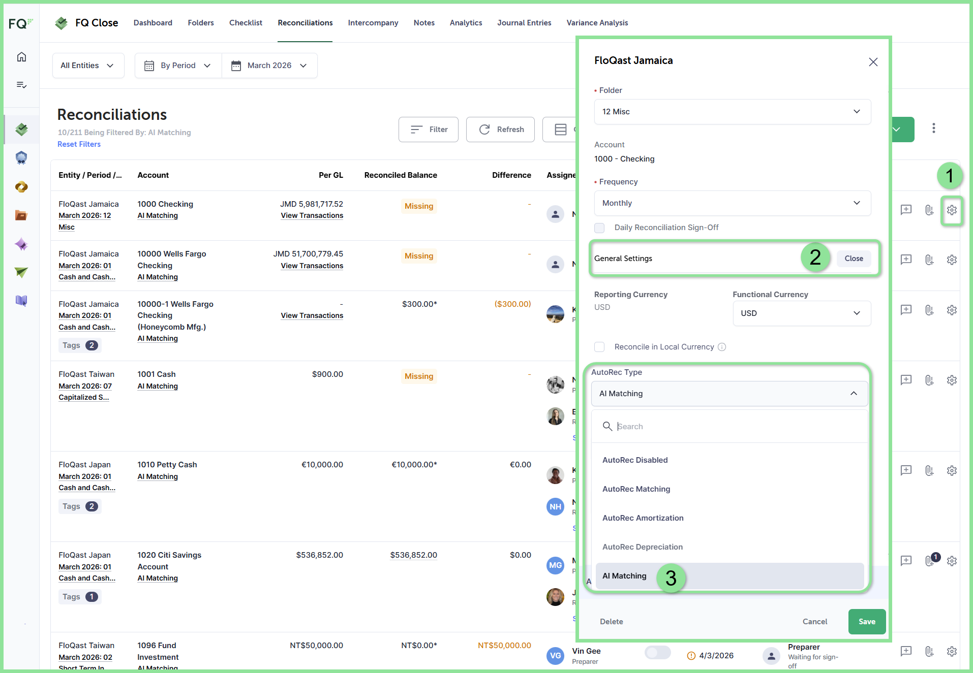Image resolution: width=973 pixels, height=673 pixels.
Task: Open the March 2026 period dropdown
Action: click(x=269, y=66)
